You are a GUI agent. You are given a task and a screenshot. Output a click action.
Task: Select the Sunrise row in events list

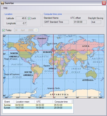point(38,105)
